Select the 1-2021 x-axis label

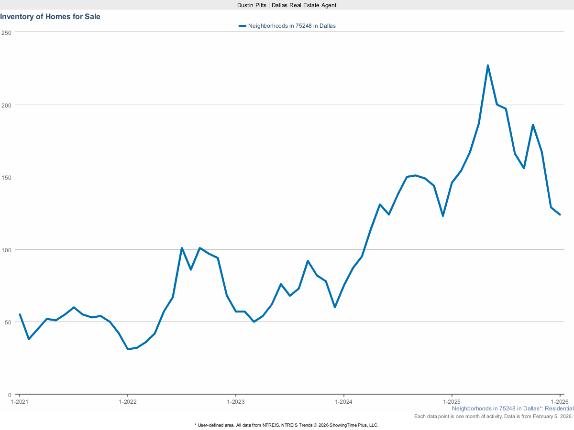(x=20, y=402)
